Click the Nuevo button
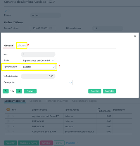This screenshot has height=146, width=140. [30, 91]
